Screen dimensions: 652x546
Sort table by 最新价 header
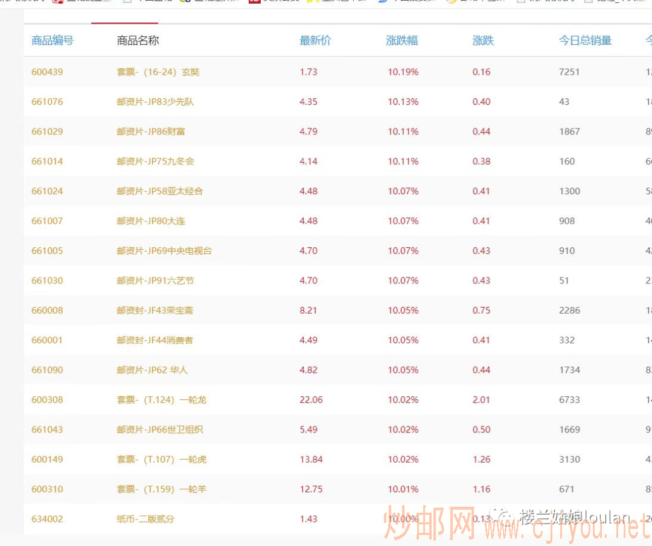pyautogui.click(x=315, y=41)
